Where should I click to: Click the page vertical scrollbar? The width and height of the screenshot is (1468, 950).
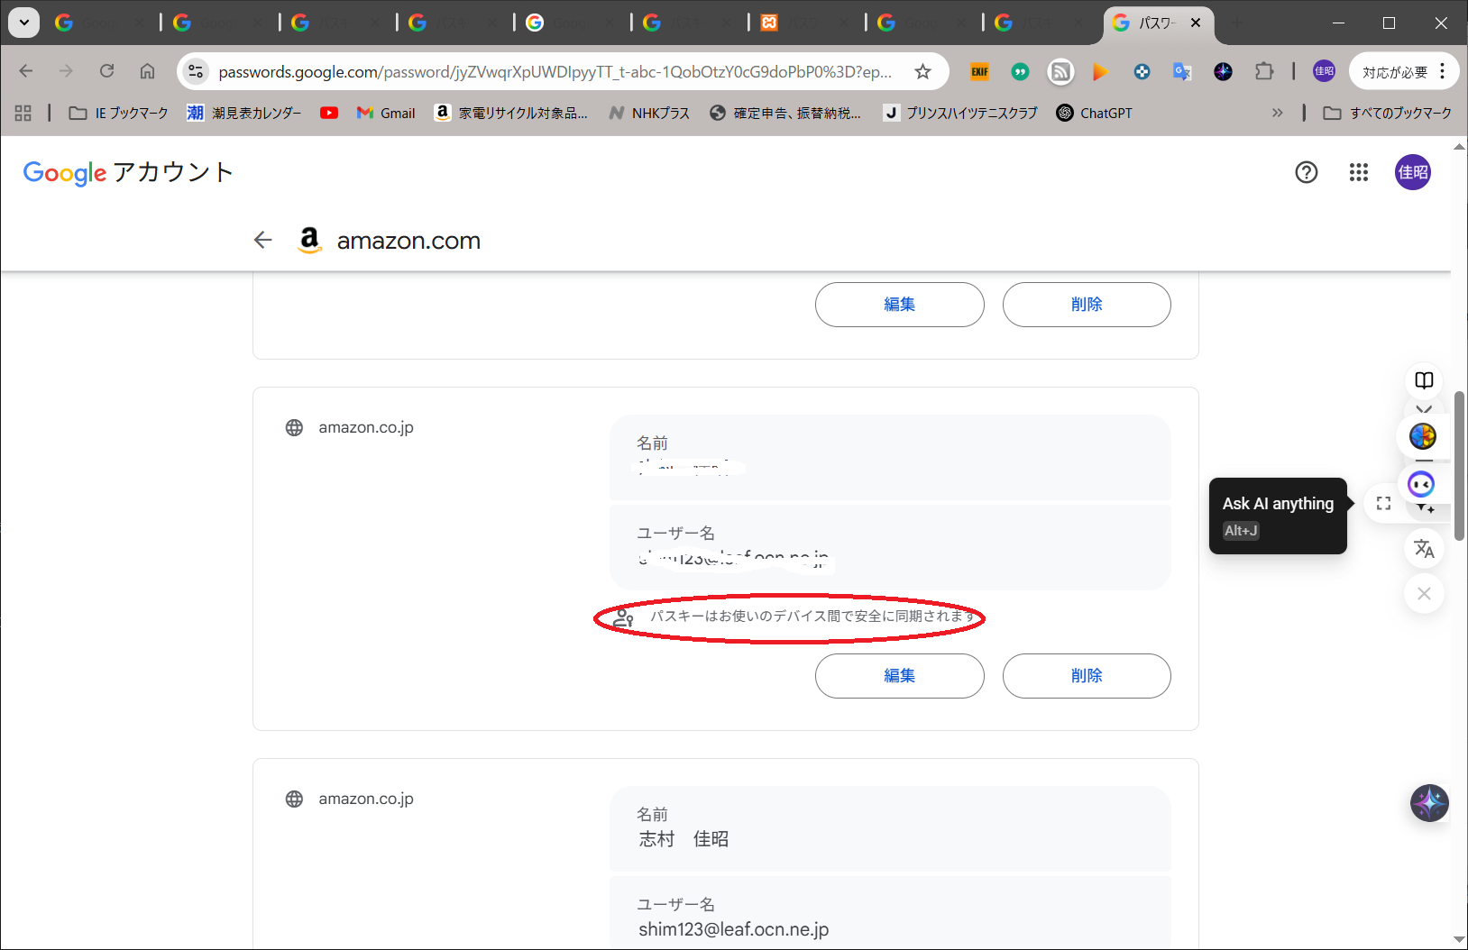coord(1459,464)
